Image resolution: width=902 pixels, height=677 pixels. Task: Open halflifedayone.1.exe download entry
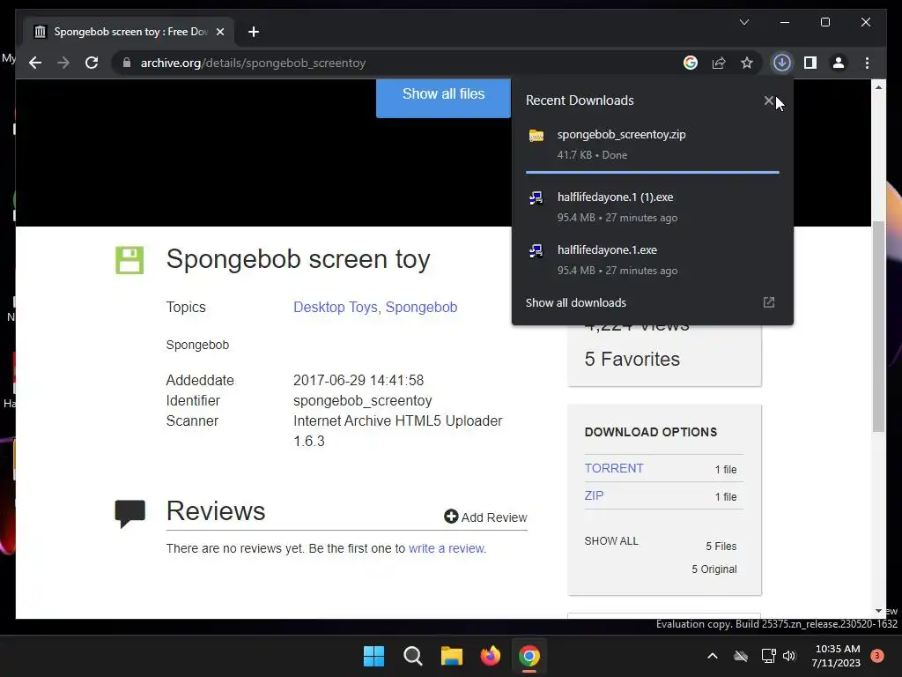point(653,260)
